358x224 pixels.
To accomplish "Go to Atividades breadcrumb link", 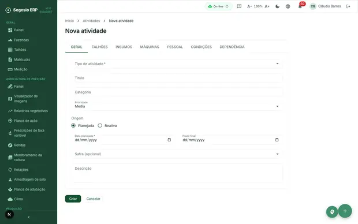I will click(91, 21).
